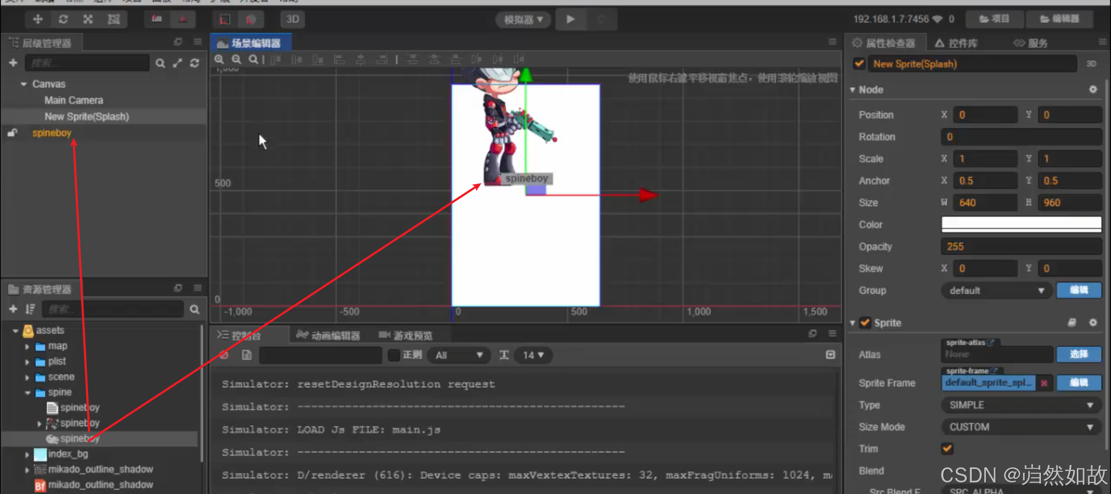Open the services tab

tap(1030, 43)
